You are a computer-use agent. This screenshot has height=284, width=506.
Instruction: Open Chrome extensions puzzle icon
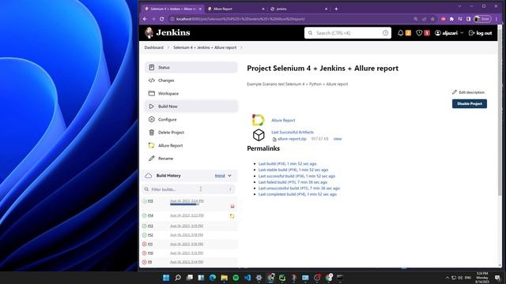click(x=451, y=19)
